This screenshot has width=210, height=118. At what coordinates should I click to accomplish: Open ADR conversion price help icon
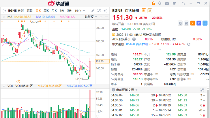click(x=134, y=39)
